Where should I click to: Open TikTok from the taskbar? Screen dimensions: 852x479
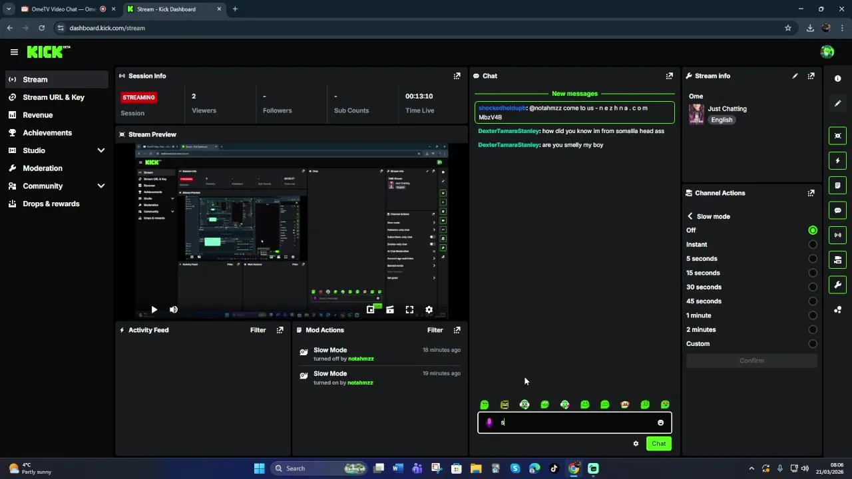click(x=554, y=468)
